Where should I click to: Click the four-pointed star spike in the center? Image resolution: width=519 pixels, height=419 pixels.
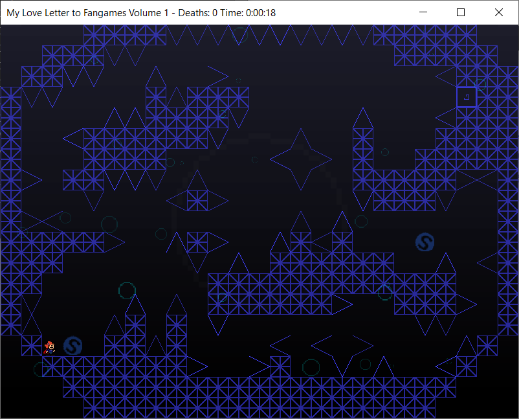[300, 159]
